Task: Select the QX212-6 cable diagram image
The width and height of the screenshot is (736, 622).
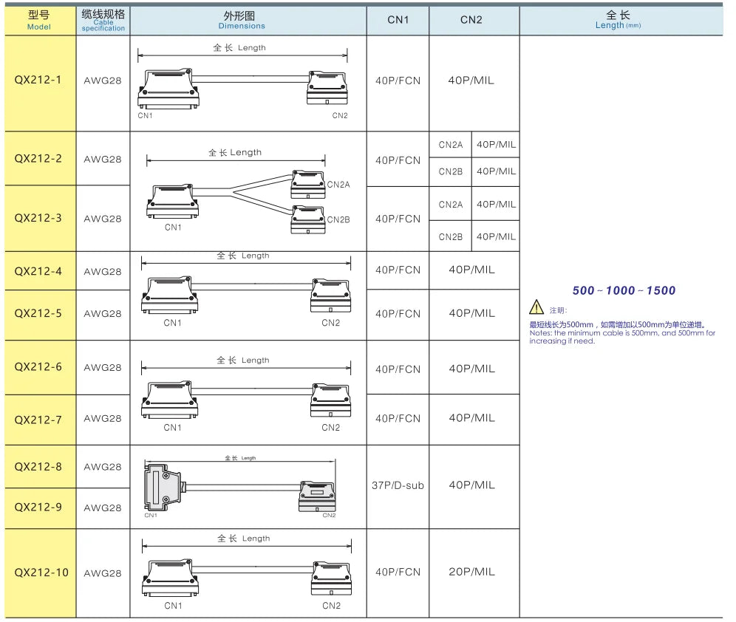Action: point(246,393)
